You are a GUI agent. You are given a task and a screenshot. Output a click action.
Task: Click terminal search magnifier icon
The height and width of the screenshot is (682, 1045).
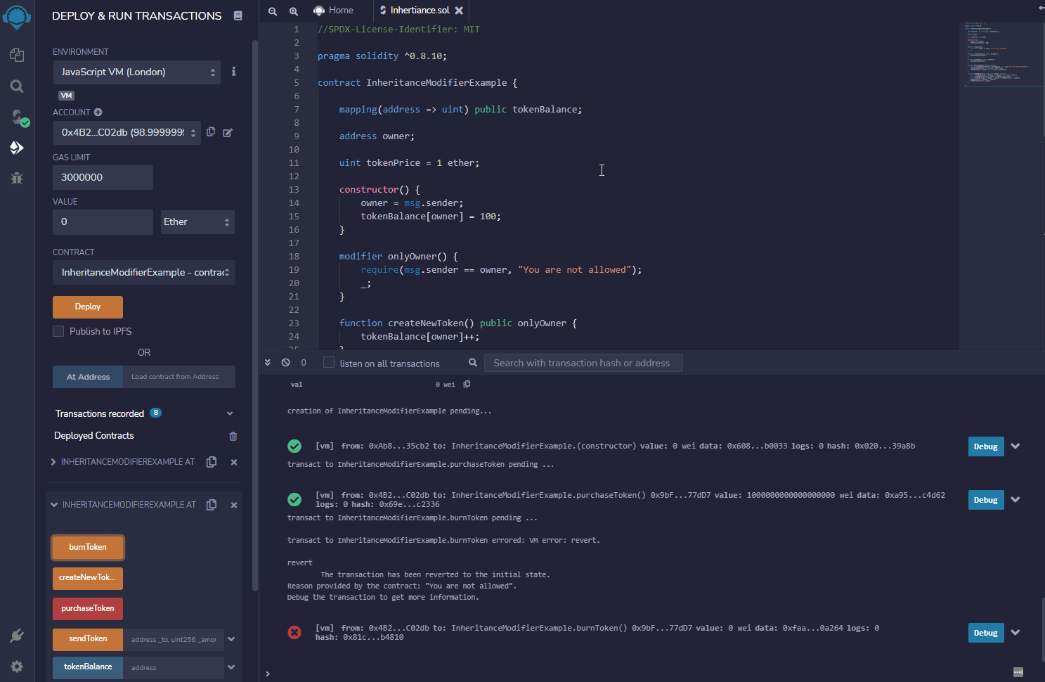tap(473, 363)
